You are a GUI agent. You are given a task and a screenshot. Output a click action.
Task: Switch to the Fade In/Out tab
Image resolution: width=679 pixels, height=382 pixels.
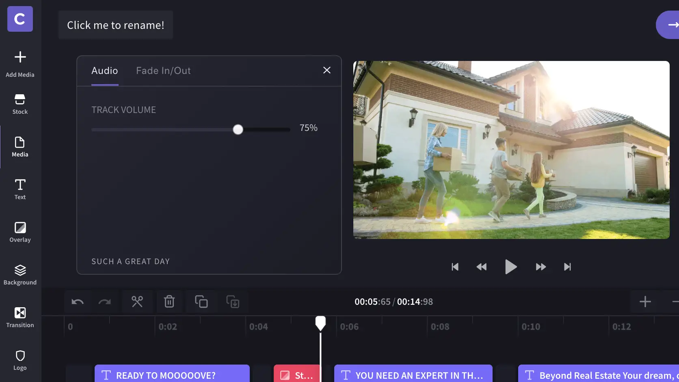pos(163,71)
